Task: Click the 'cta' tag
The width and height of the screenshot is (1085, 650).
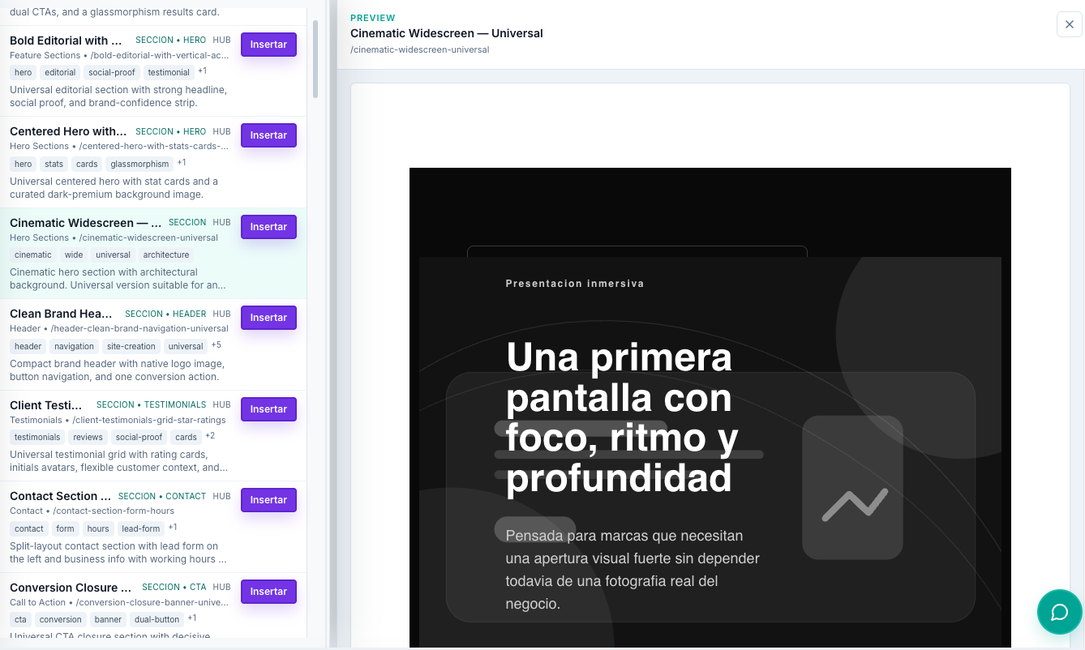Action: click(21, 619)
